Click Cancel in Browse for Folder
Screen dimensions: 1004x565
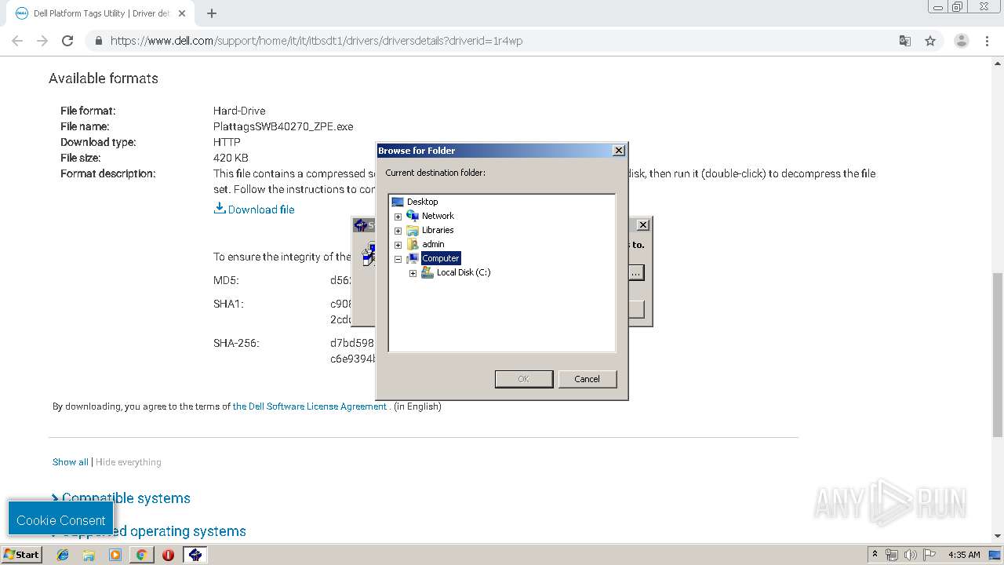point(587,379)
